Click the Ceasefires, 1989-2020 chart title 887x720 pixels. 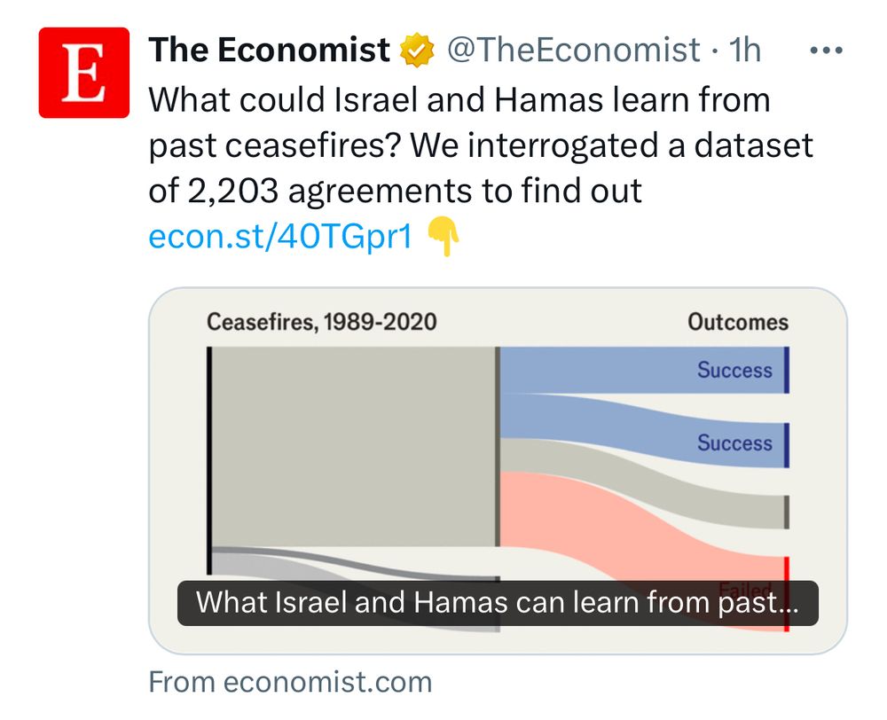322,322
